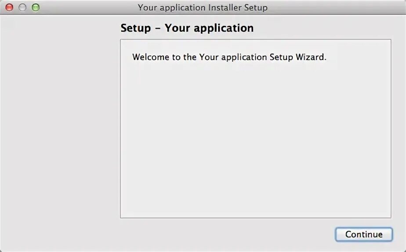Viewport: 406px width, 252px height.
Task: Zoom the window with the green button
Action: pyautogui.click(x=36, y=7)
